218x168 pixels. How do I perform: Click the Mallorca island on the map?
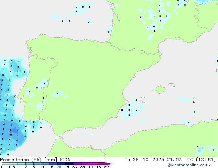159,89
